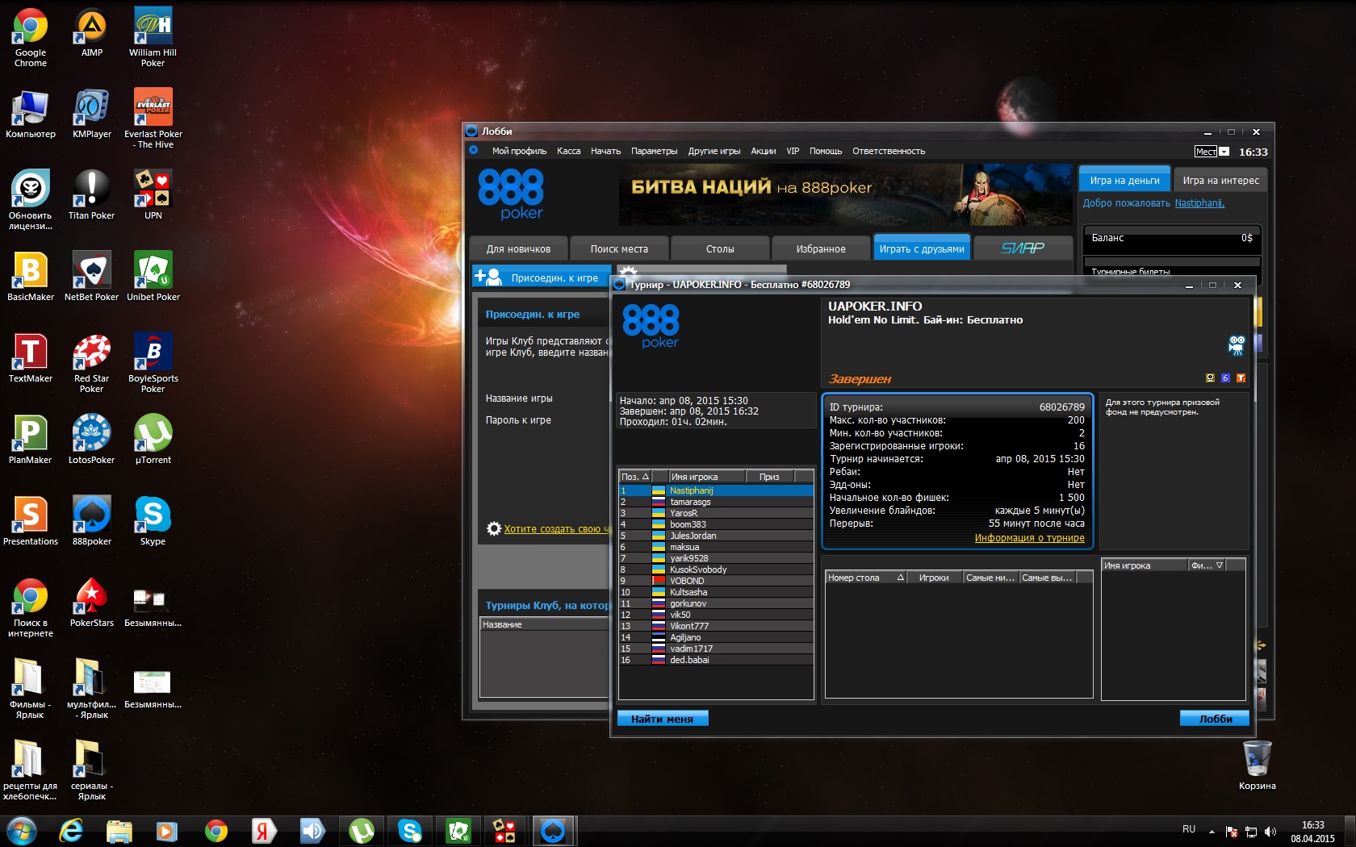
Task: Select player row ded.babai
Action: click(716, 660)
